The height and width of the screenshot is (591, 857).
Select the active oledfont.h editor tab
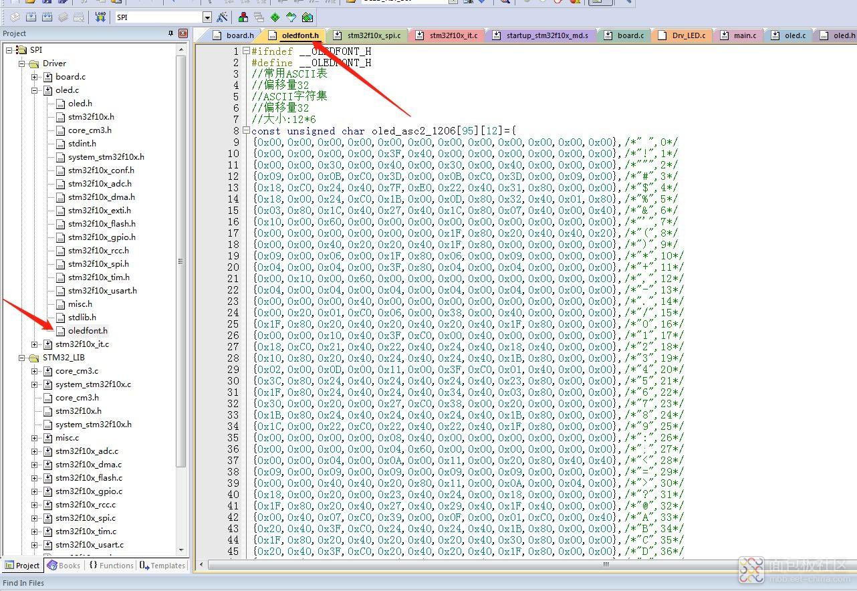pos(294,35)
